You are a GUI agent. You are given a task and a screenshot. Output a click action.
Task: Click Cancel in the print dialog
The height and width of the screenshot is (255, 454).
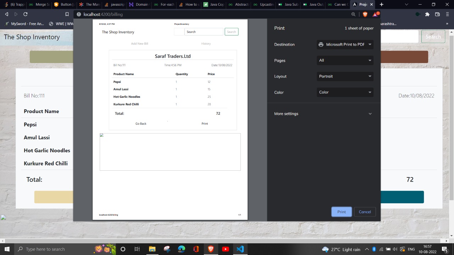[365, 212]
